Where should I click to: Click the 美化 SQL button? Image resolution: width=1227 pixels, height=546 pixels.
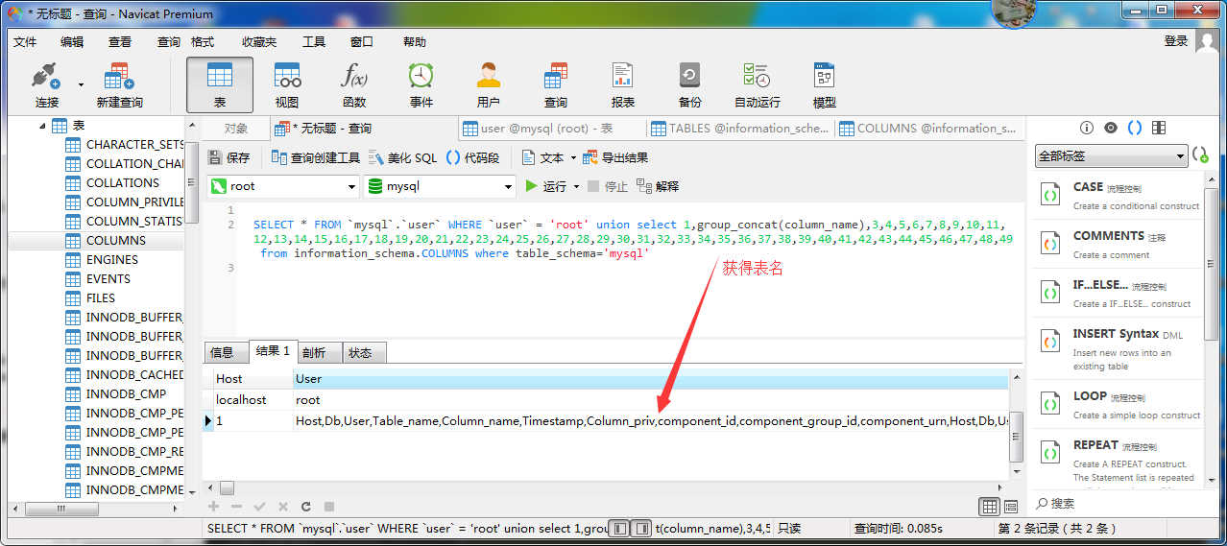point(403,157)
